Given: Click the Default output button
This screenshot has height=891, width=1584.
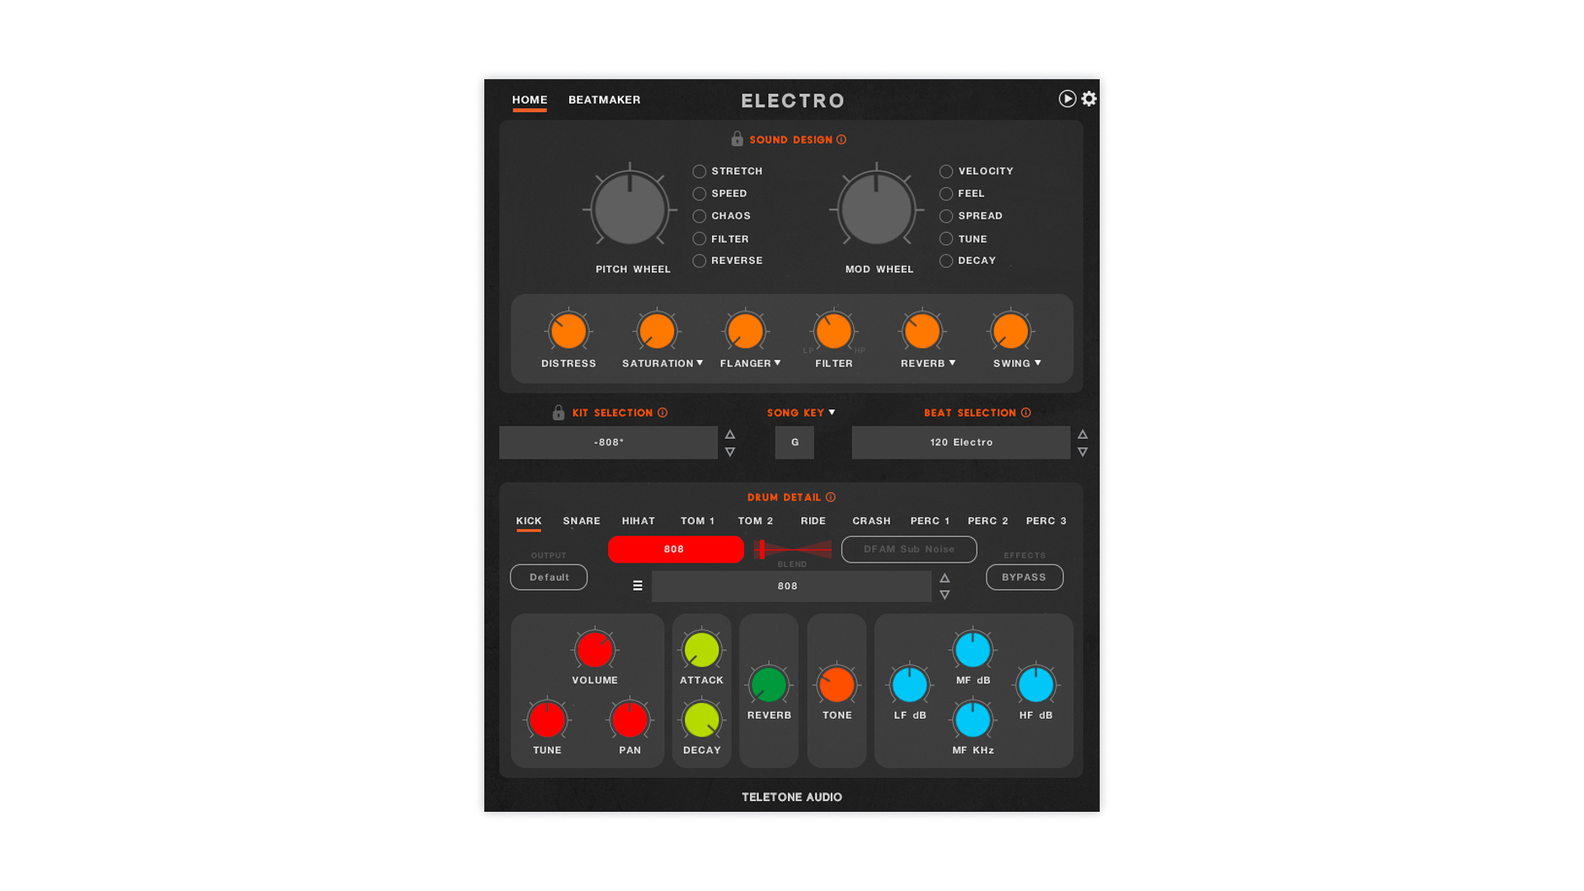Looking at the screenshot, I should 549,577.
